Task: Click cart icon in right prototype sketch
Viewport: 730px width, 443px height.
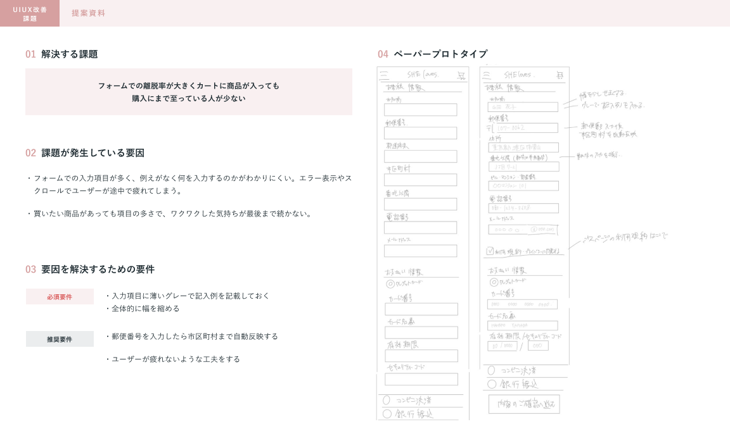Action: pos(560,75)
